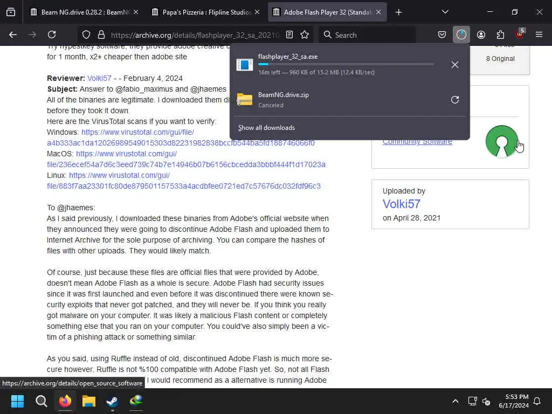Screen dimensions: 552x414
Task: Click green open source collection logo
Action: [502, 141]
